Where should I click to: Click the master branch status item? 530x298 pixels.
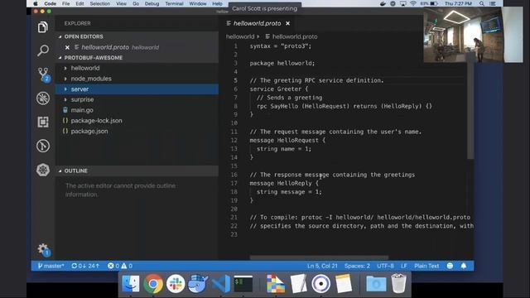click(x=51, y=266)
